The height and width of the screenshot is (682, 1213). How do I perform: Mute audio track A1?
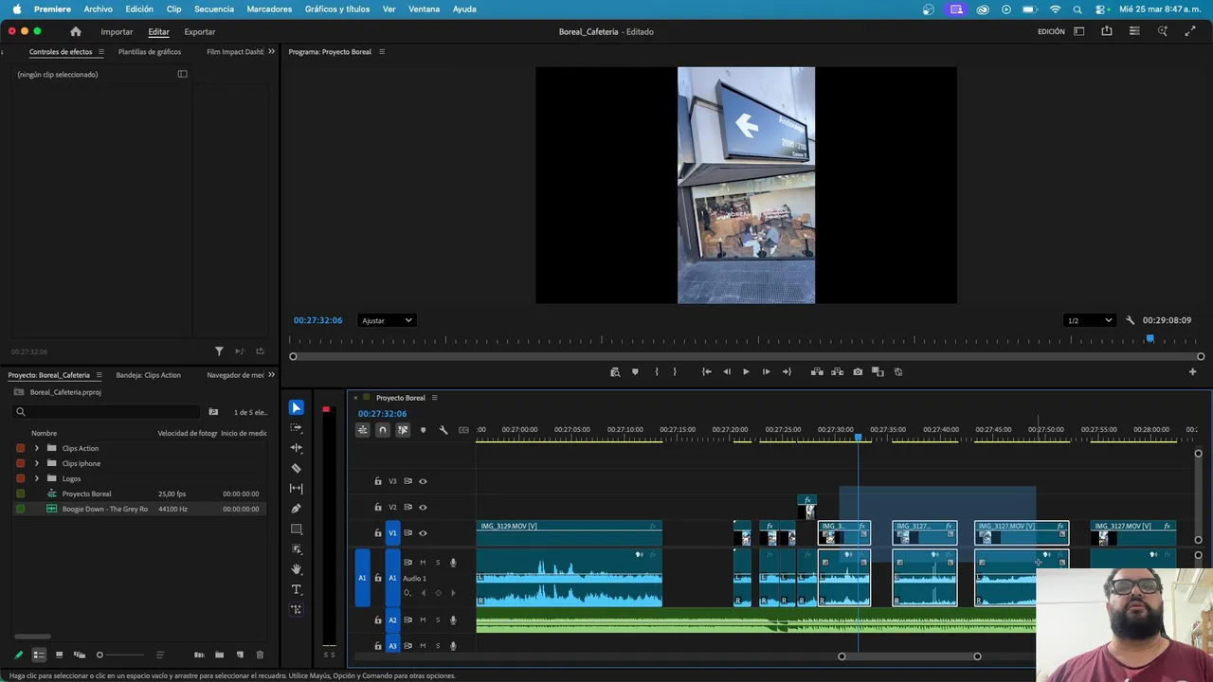pos(423,563)
